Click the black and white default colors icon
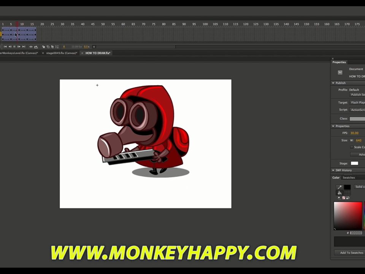365x274 pixels. coord(340,198)
